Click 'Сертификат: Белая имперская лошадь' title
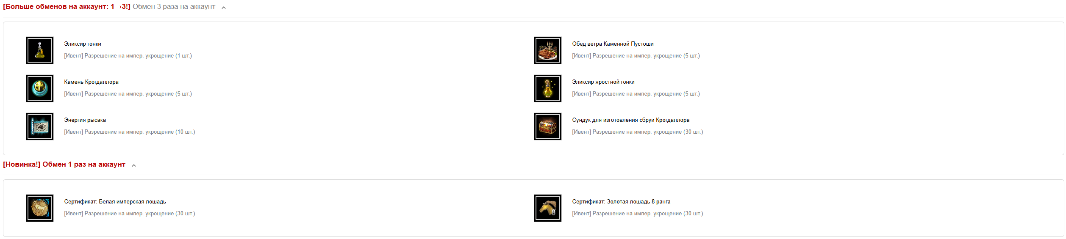The width and height of the screenshot is (1066, 239). point(115,202)
